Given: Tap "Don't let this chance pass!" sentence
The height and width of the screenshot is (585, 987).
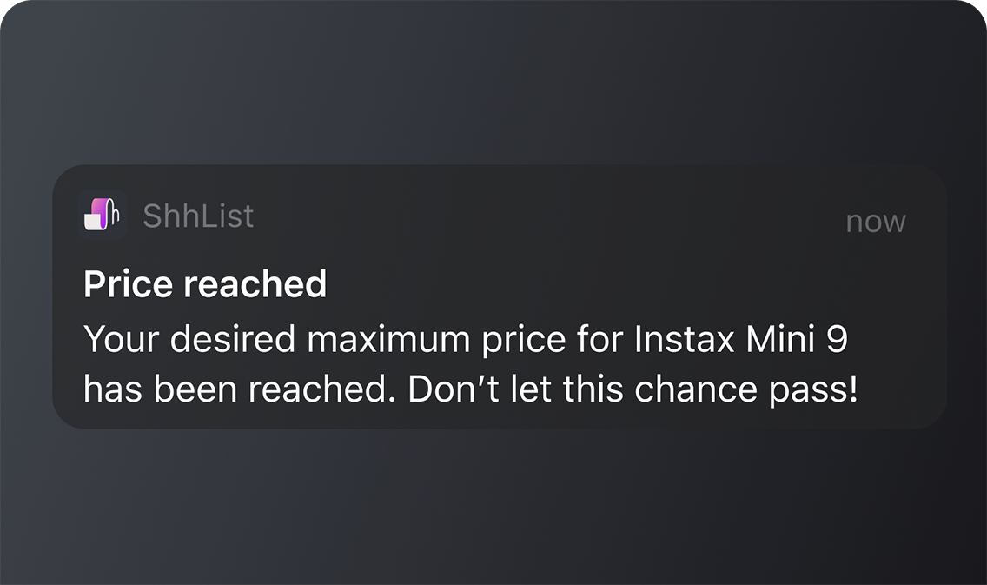Looking at the screenshot, I should point(633,389).
